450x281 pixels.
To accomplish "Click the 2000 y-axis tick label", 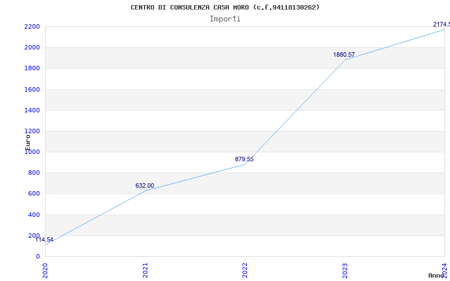I will point(32,48).
